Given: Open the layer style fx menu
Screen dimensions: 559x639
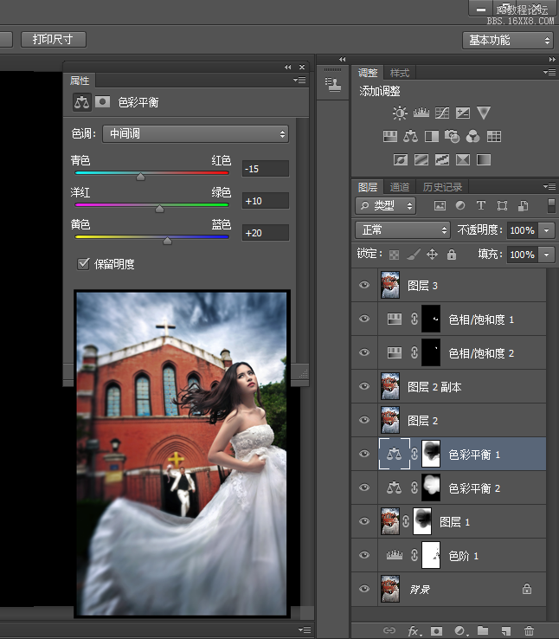Looking at the screenshot, I should [x=414, y=631].
